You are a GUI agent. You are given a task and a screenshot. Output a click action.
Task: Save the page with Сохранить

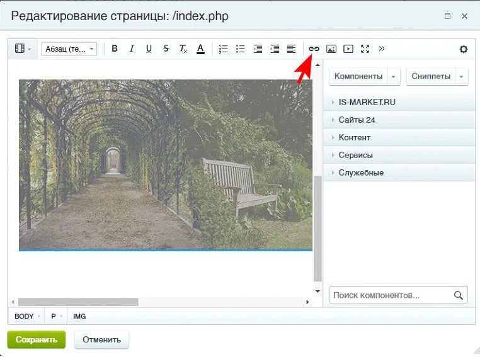pos(37,339)
